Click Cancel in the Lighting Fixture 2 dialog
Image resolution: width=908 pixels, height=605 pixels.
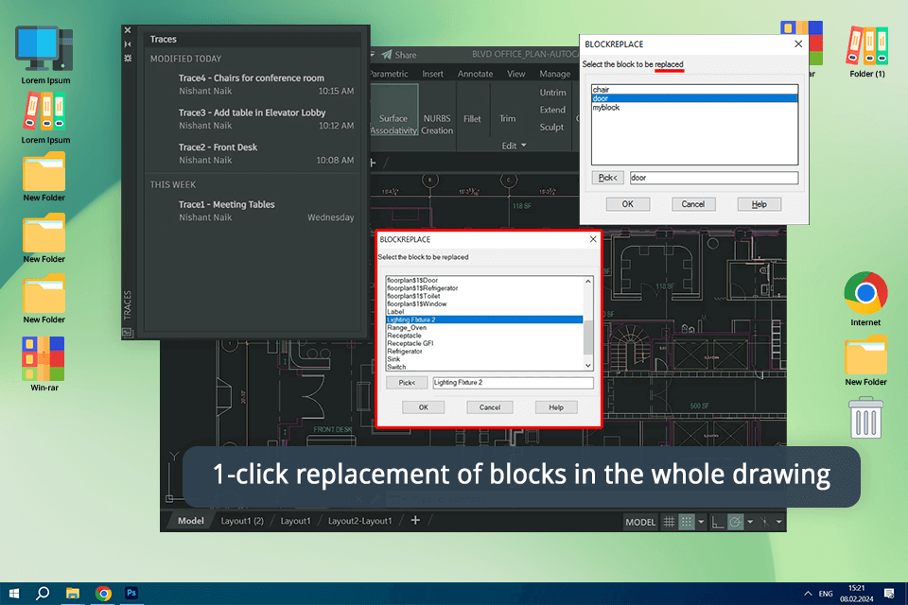[x=489, y=407]
